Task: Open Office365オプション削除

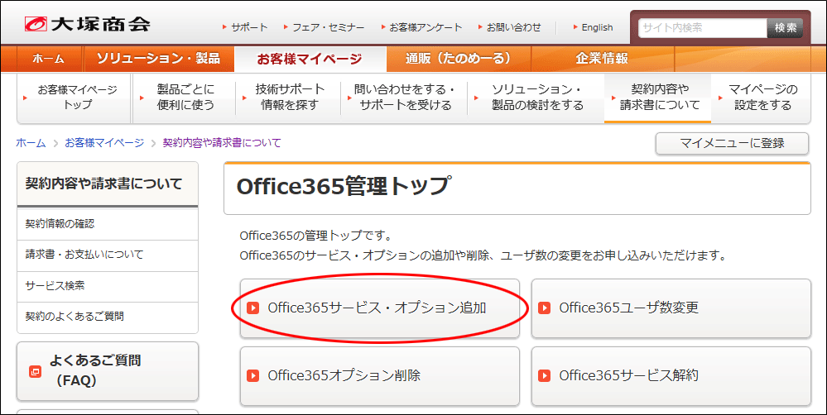Action: coord(380,376)
